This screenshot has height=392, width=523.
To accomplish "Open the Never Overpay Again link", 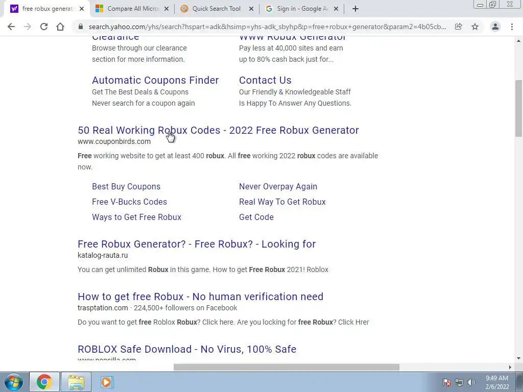I will click(x=278, y=187).
